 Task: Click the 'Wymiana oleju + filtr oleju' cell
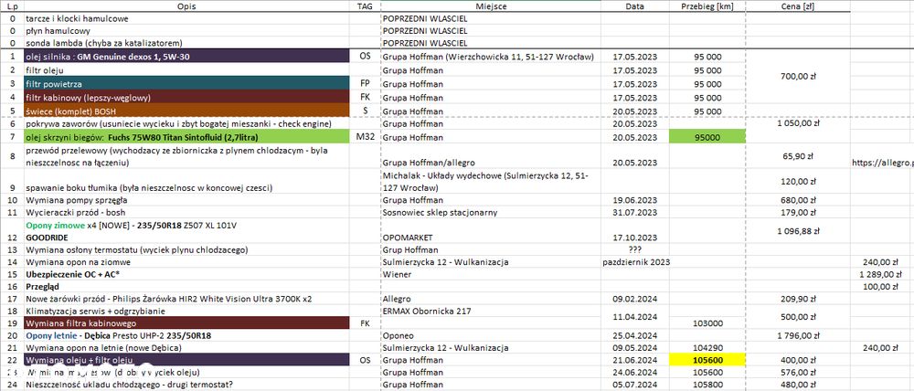pyautogui.click(x=186, y=360)
